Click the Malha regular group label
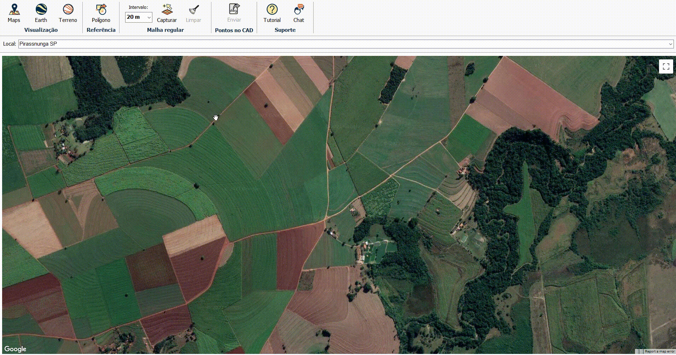This screenshot has height=355, width=676. pos(165,30)
